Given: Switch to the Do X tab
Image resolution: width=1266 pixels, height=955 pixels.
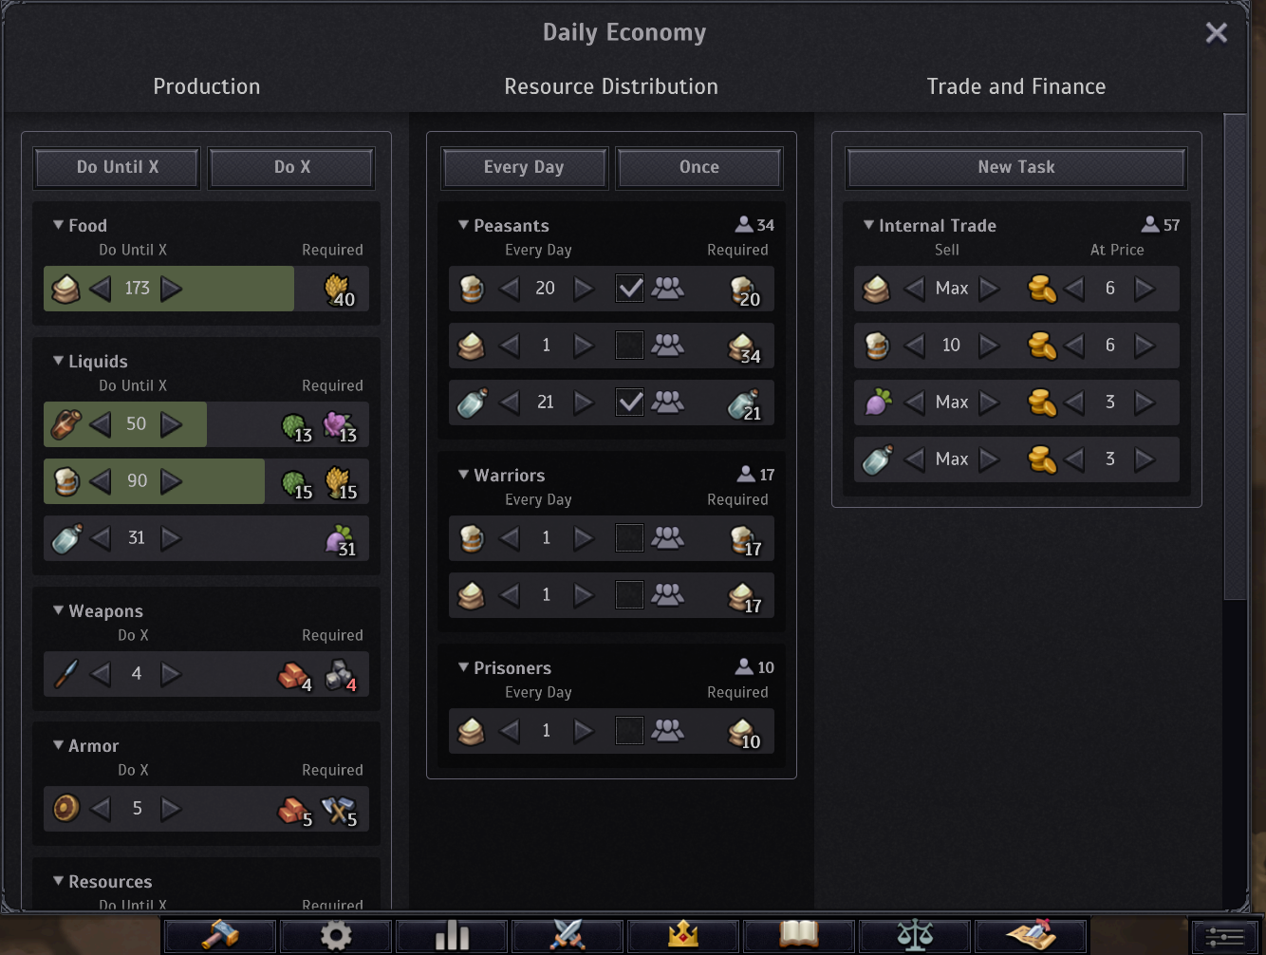Looking at the screenshot, I should tap(292, 167).
